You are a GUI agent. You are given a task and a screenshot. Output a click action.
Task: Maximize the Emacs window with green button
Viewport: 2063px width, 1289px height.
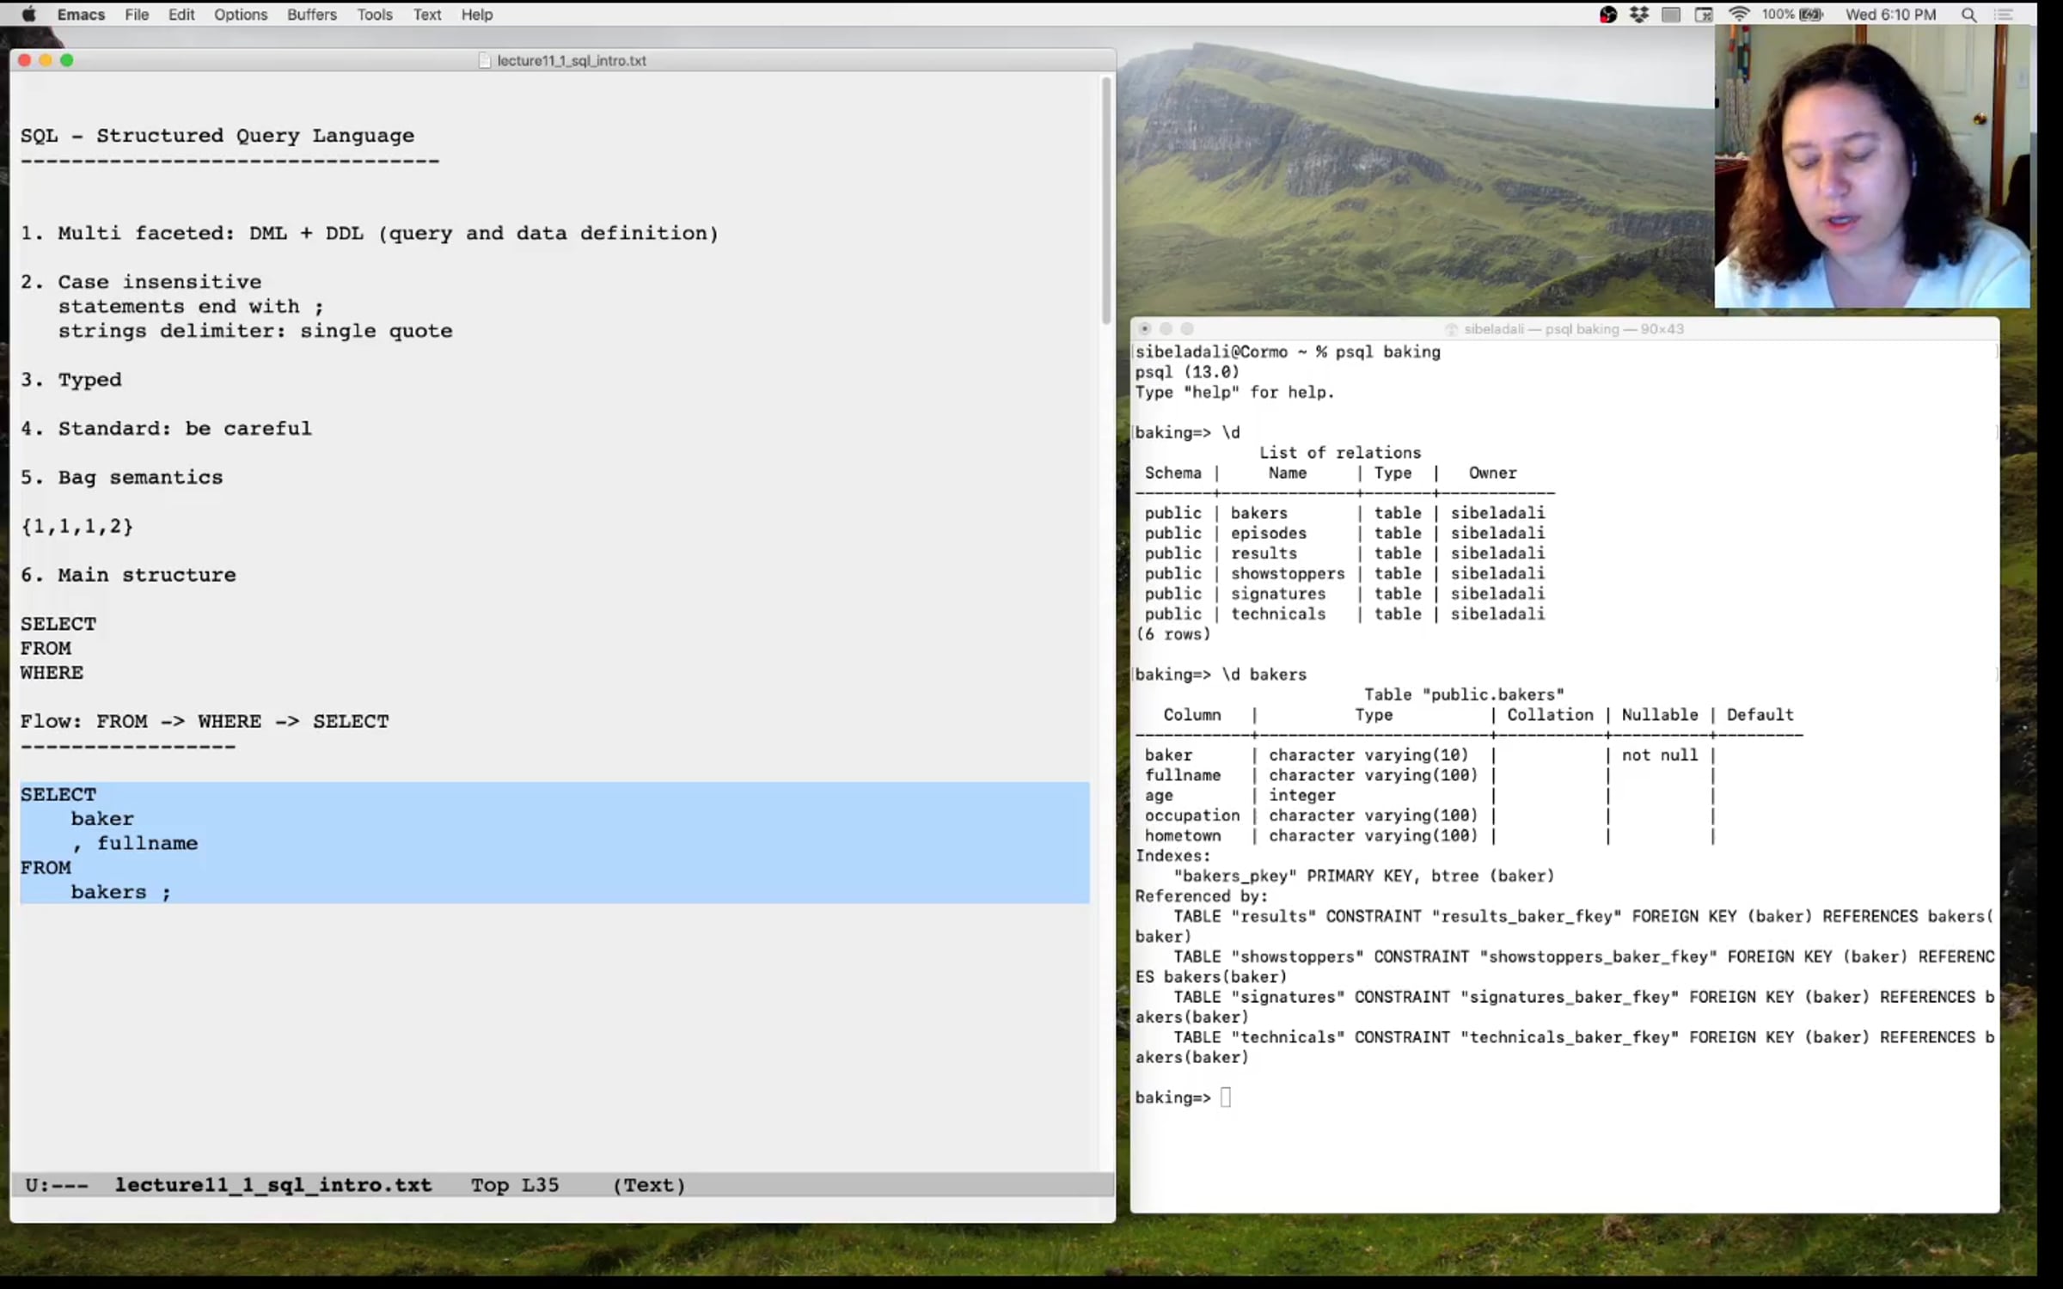67,60
